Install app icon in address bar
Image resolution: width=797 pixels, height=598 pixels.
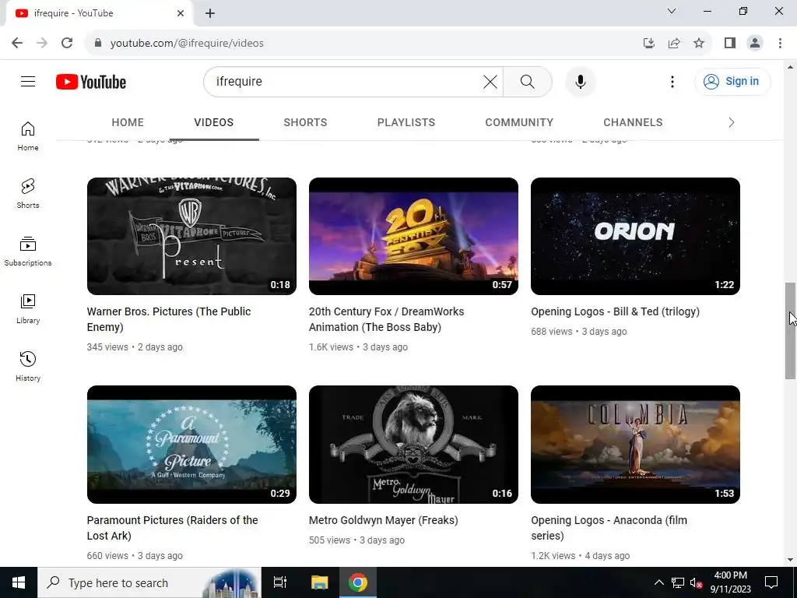pyautogui.click(x=648, y=44)
